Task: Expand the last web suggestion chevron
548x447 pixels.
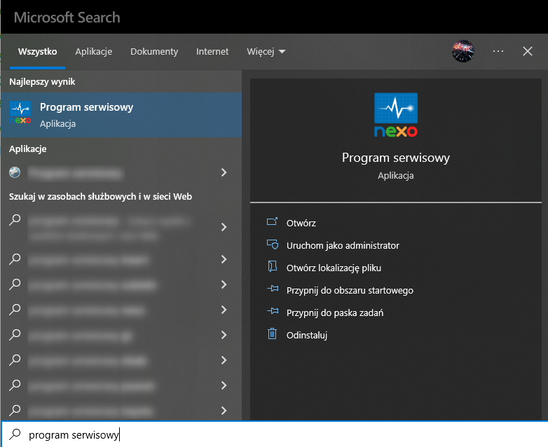Action: (224, 411)
